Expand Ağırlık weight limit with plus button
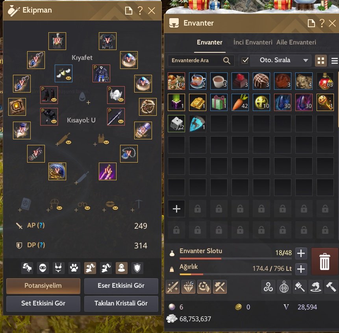 coord(301,269)
